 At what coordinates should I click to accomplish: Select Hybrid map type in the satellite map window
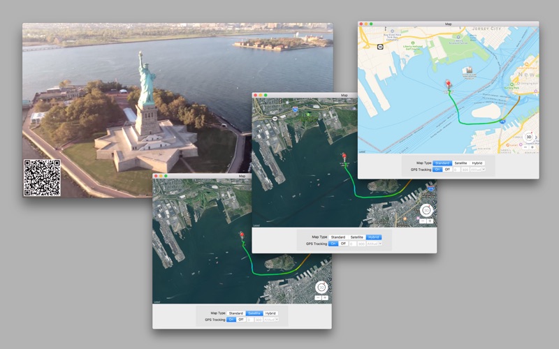tap(270, 313)
